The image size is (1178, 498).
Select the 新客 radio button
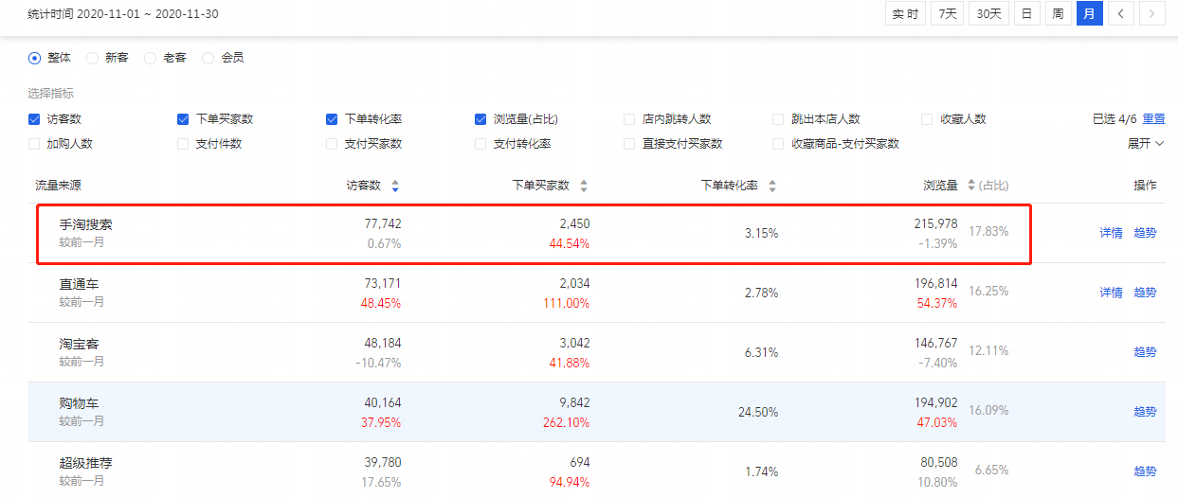[x=93, y=58]
